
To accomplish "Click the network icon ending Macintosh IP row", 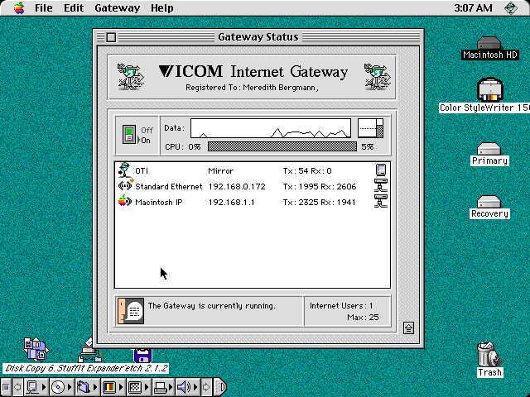I will click(x=381, y=201).
